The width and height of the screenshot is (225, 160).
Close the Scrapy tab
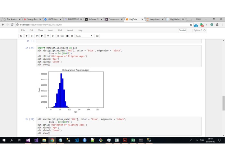[x=40, y=19]
